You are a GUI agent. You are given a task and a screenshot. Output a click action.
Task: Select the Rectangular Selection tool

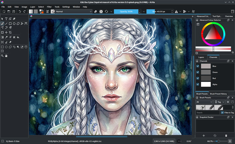[x=2, y=47]
